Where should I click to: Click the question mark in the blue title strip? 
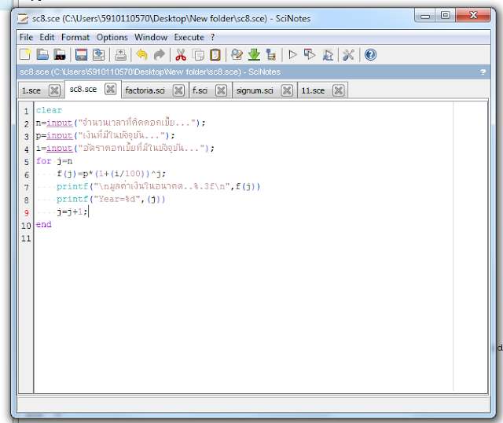click(x=483, y=72)
